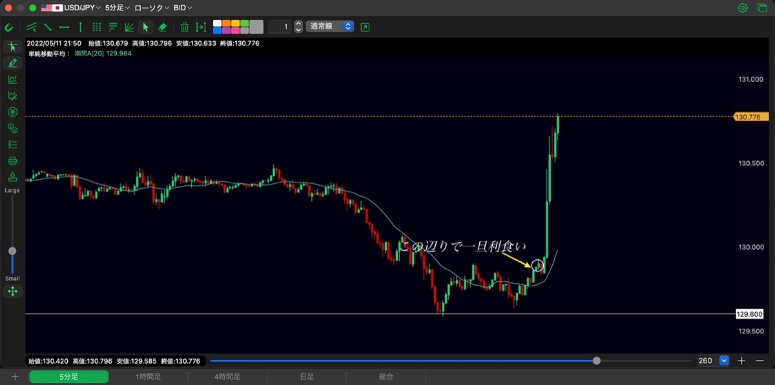
Task: Open the settings gear icon
Action: [x=743, y=8]
